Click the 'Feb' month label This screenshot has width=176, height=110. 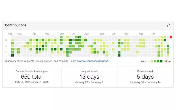click(10, 34)
